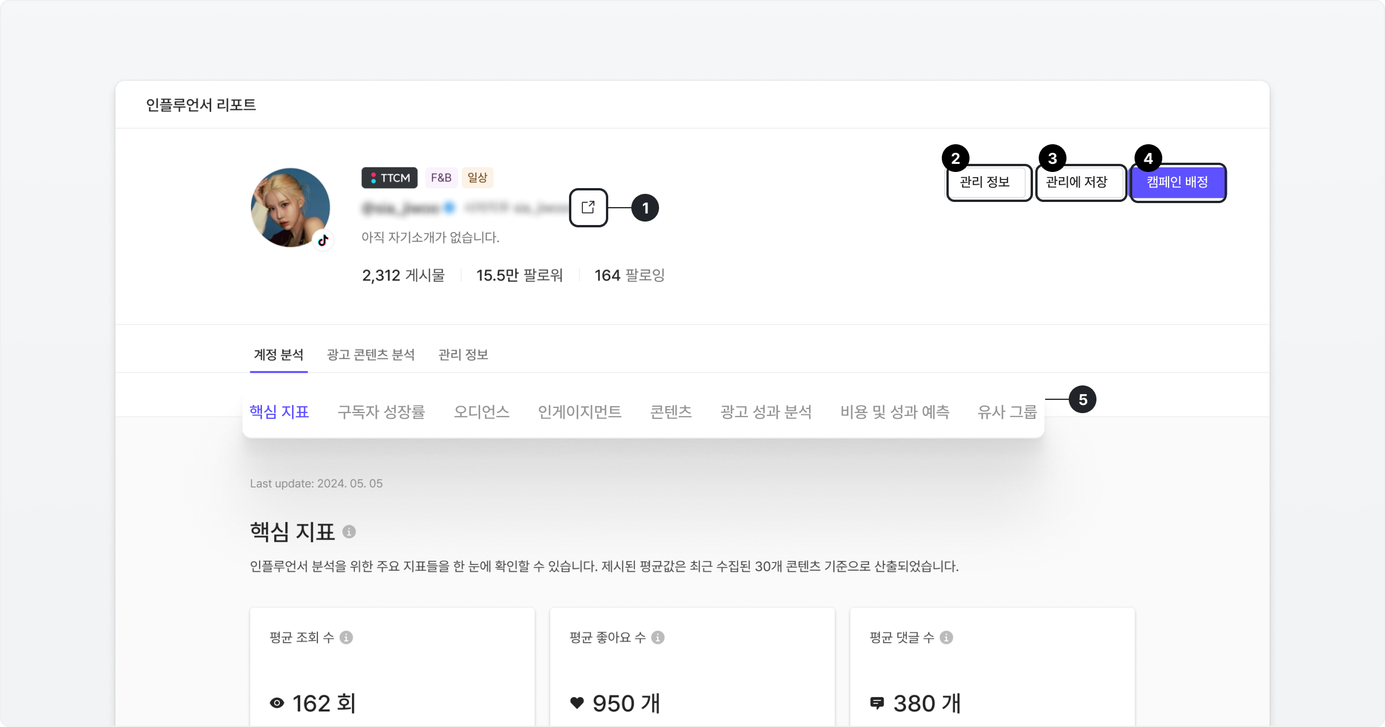Click info icon beside 평균 댓글 수
Screen dimensions: 1385x727
[946, 637]
